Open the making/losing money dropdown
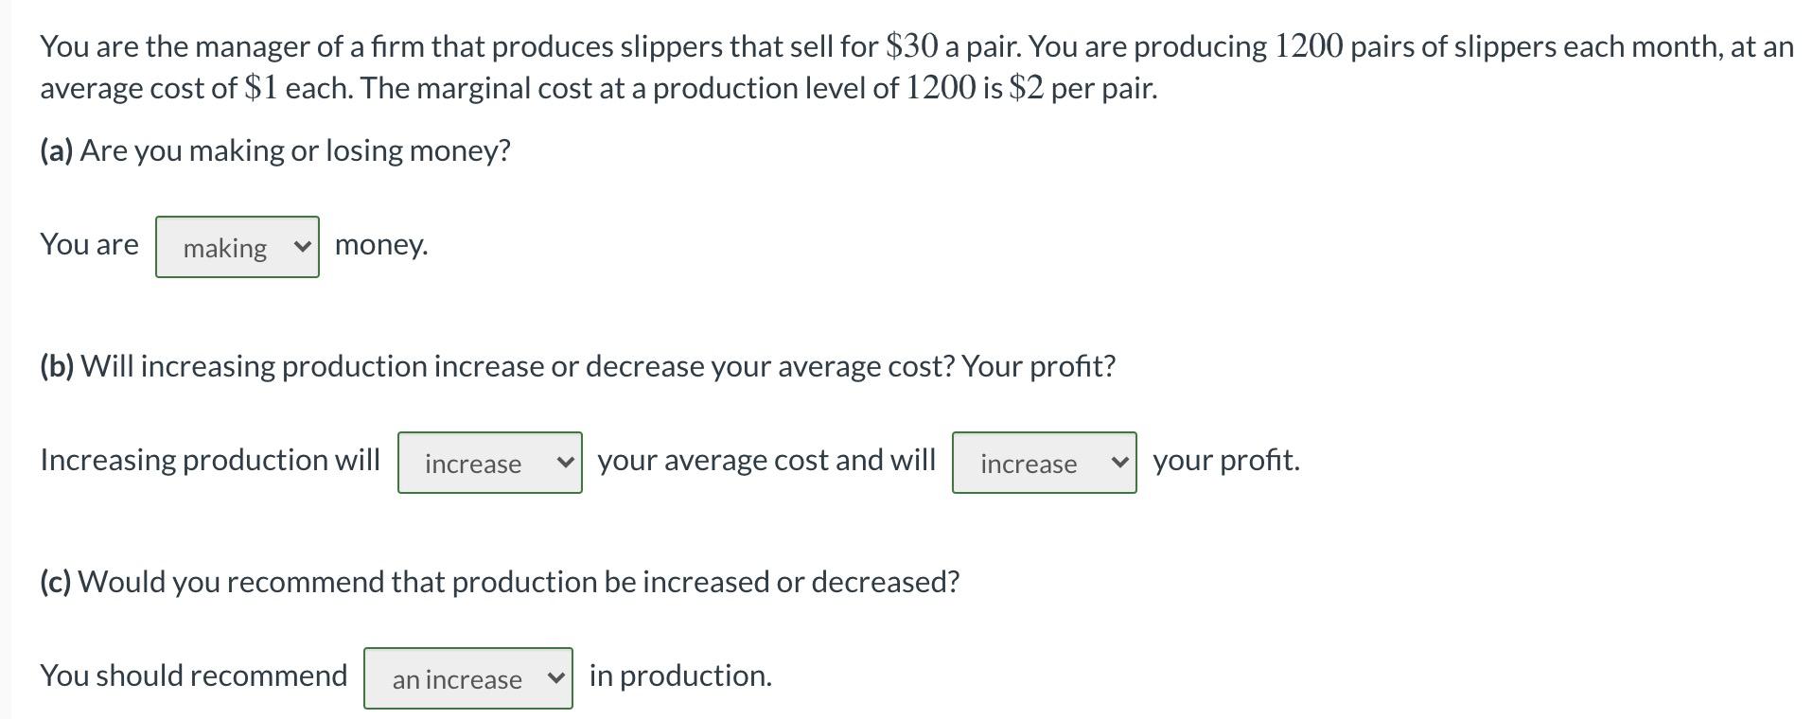The image size is (1813, 719). tap(237, 247)
